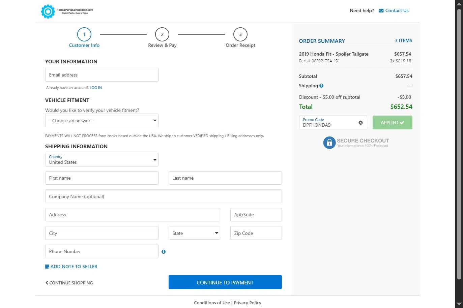Click the scrollbar down arrow
Image resolution: width=463 pixels, height=308 pixels.
click(x=459, y=304)
